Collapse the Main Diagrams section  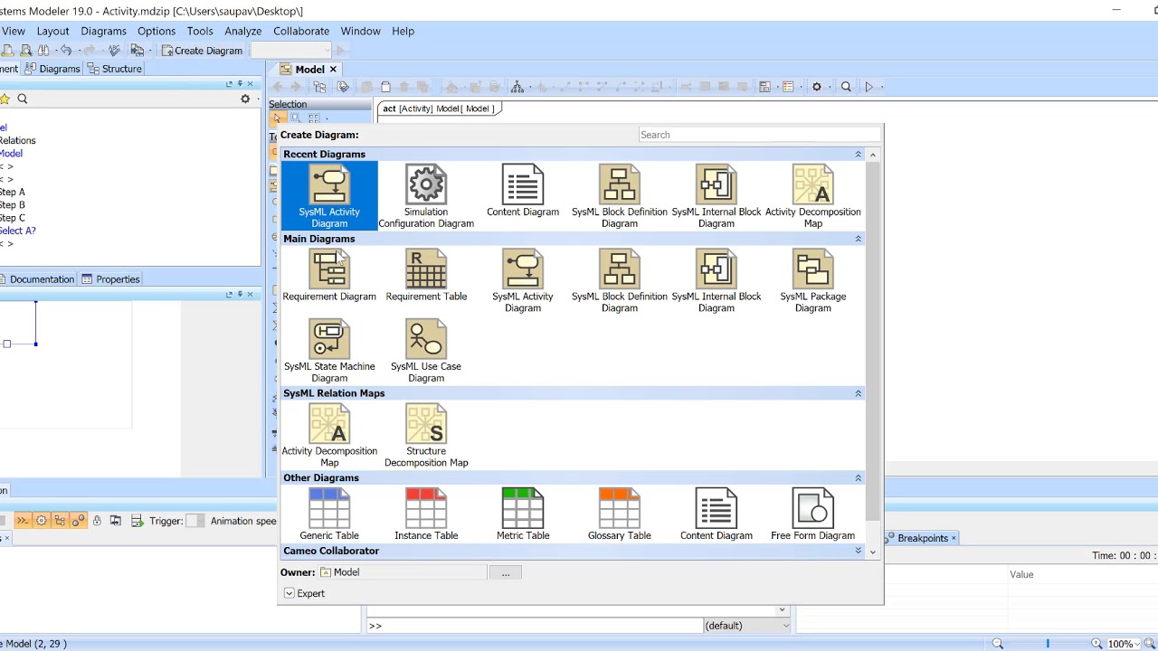pos(859,239)
